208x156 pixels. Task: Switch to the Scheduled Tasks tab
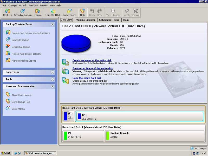tap(109, 20)
